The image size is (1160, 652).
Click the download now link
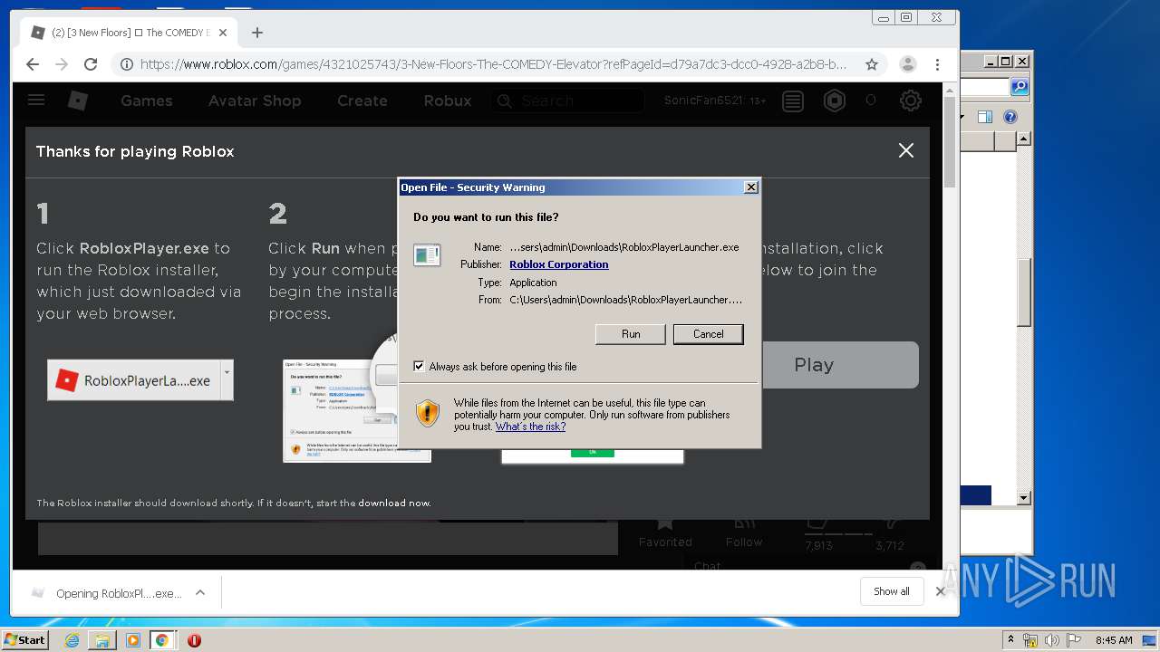pos(394,503)
